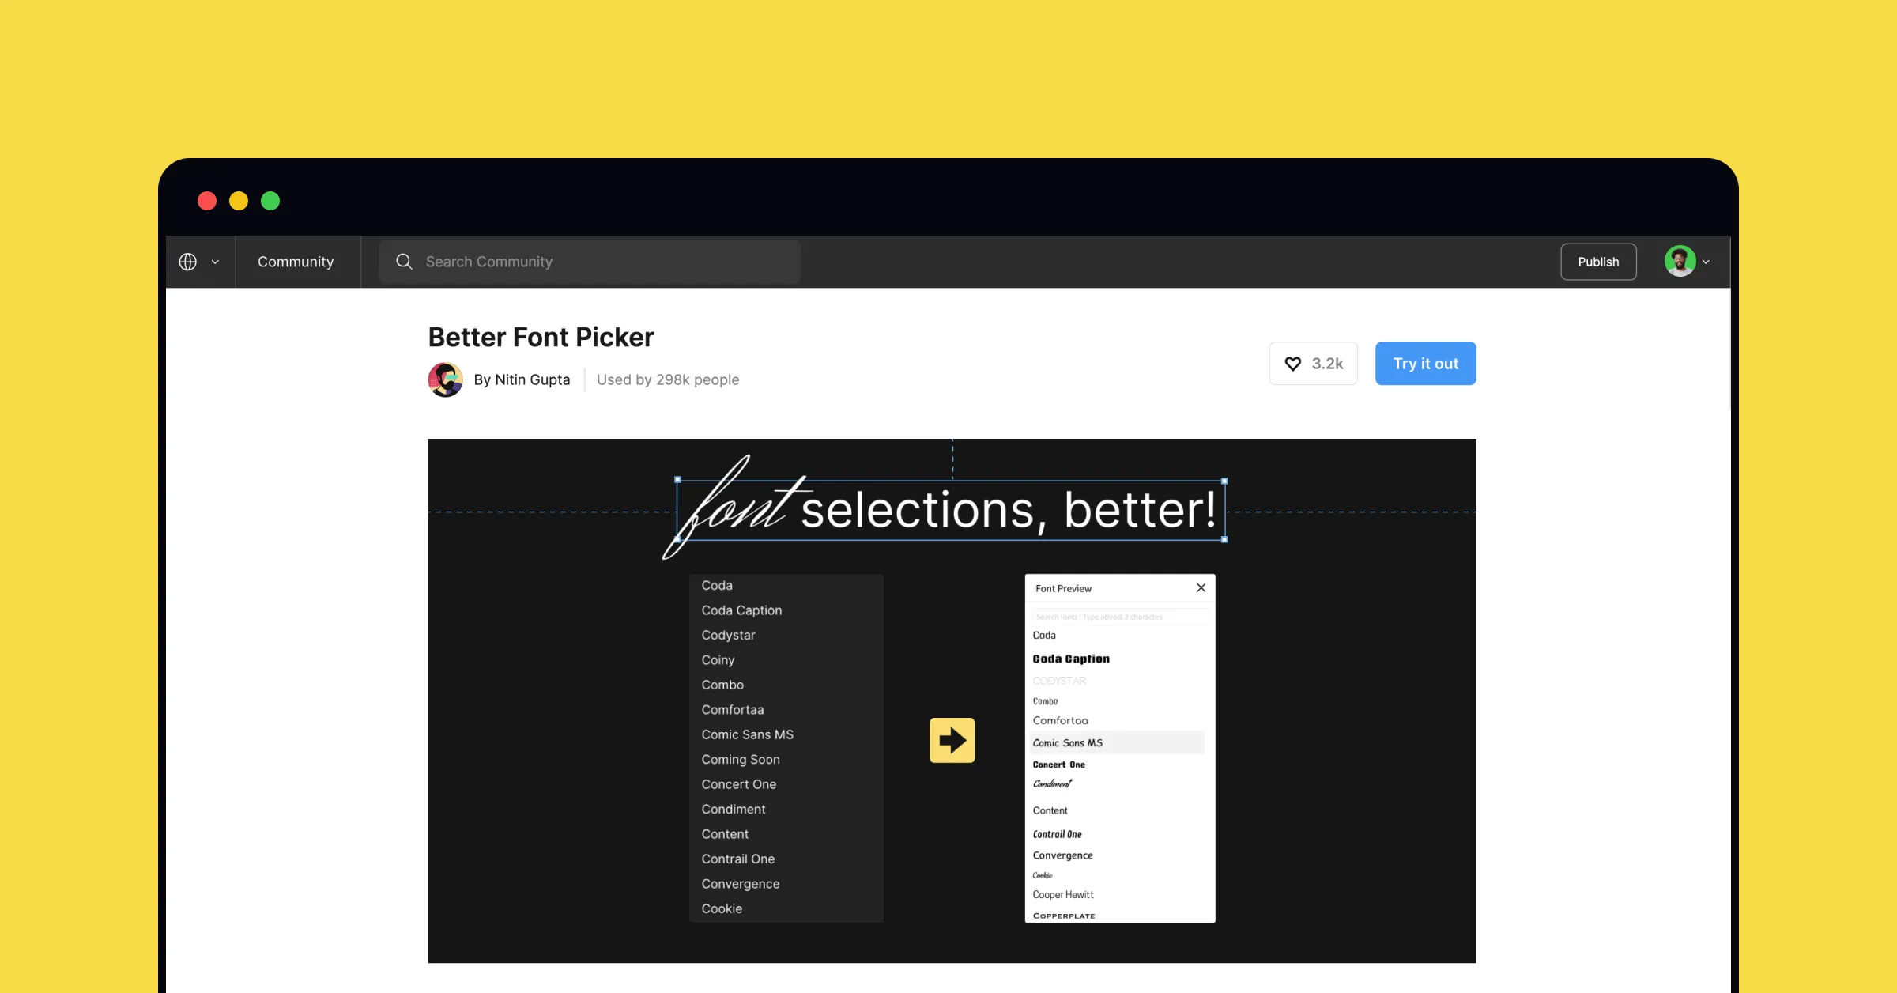Click Try it out button

[x=1425, y=363]
